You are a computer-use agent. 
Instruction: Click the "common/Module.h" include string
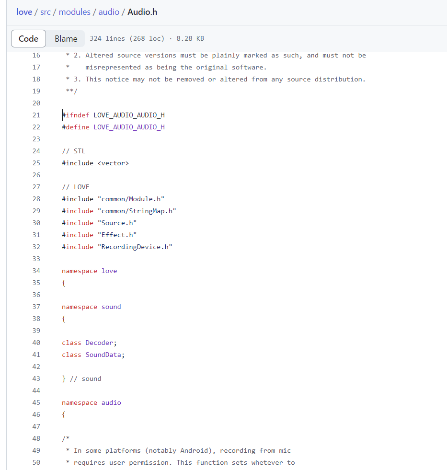pyautogui.click(x=131, y=199)
